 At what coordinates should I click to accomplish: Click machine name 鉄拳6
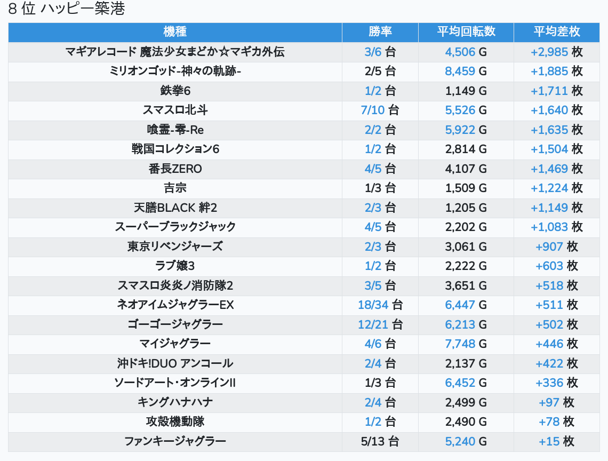coord(175,91)
